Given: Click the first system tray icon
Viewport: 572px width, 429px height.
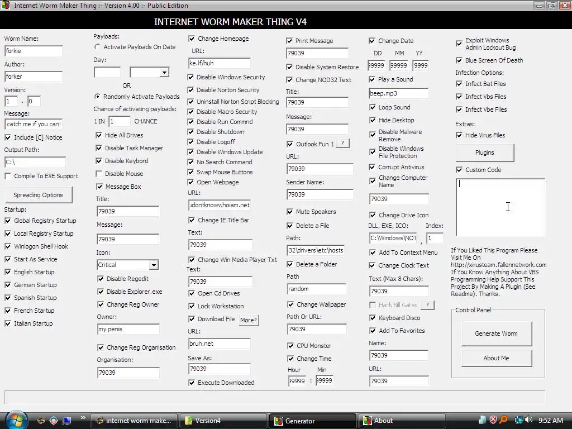Looking at the screenshot, I should (x=482, y=420).
